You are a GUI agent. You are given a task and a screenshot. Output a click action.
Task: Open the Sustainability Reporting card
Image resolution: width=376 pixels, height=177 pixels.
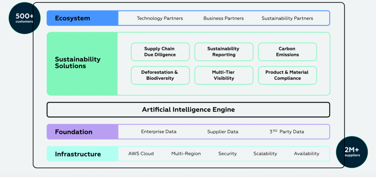pos(224,52)
